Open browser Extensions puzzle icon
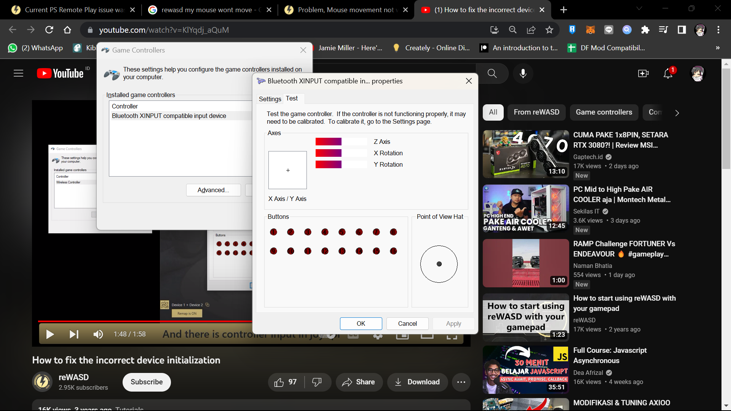Viewport: 731px width, 411px height. (x=645, y=30)
